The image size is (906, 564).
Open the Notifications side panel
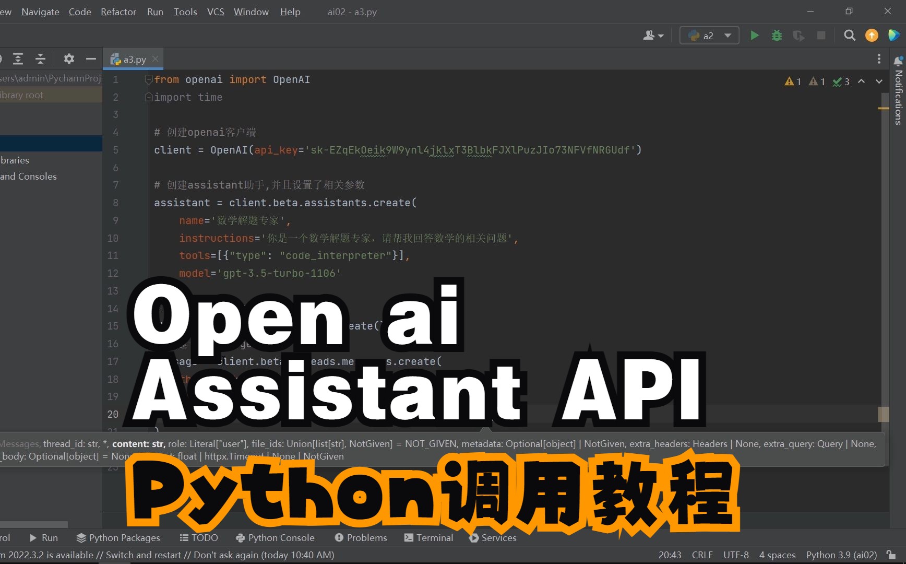(x=898, y=90)
